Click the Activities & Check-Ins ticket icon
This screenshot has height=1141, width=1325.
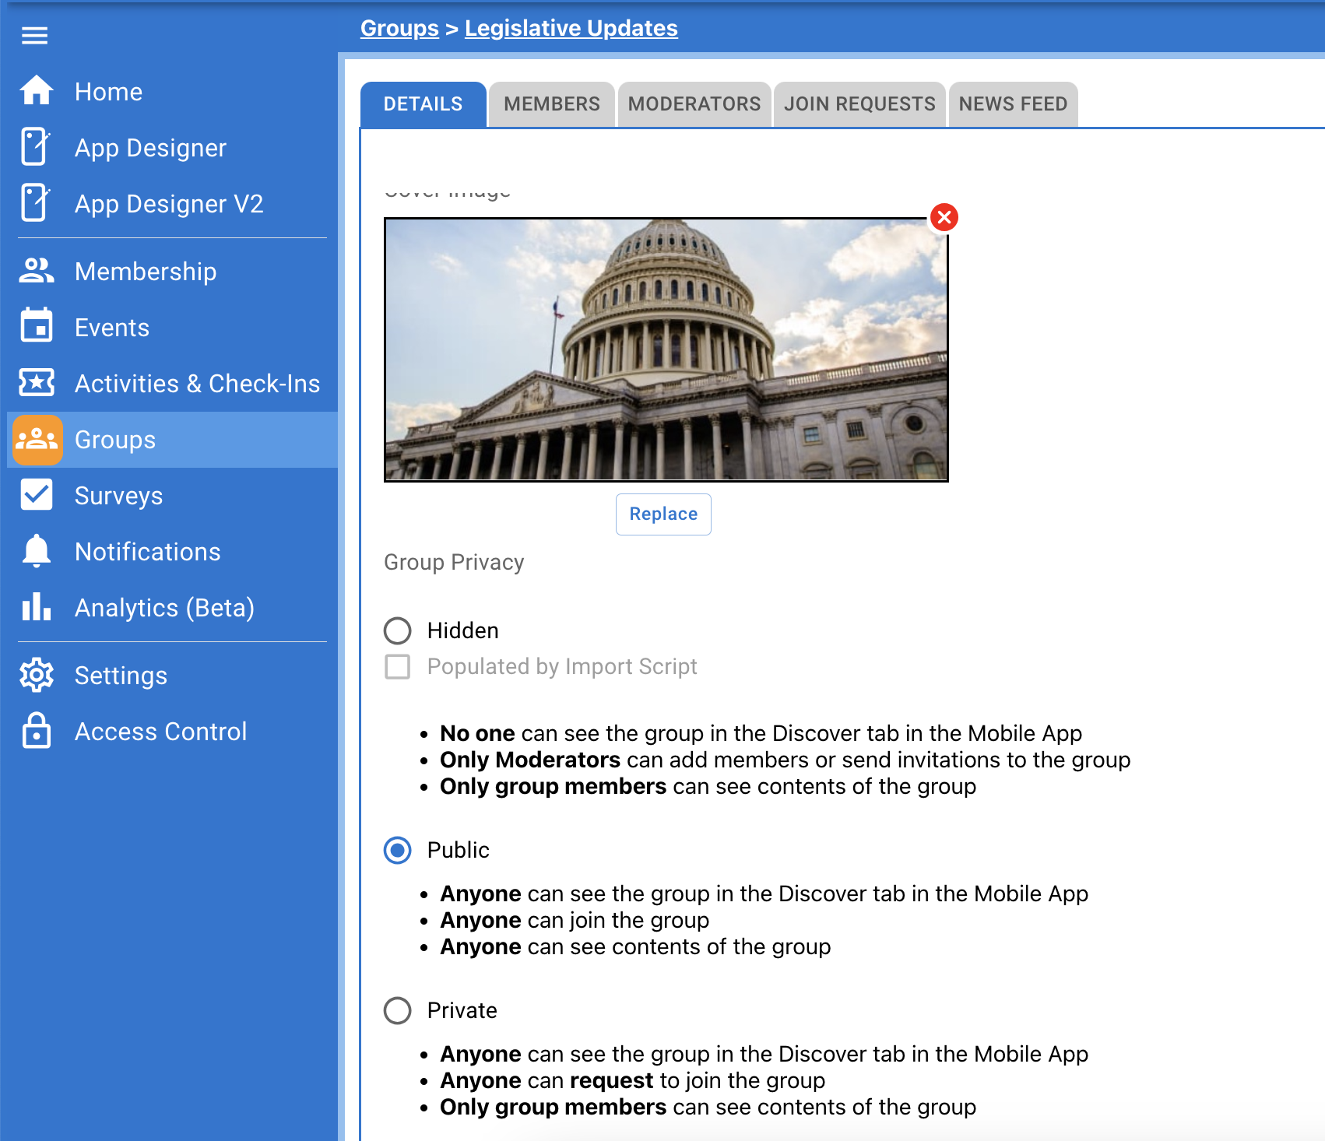point(36,383)
